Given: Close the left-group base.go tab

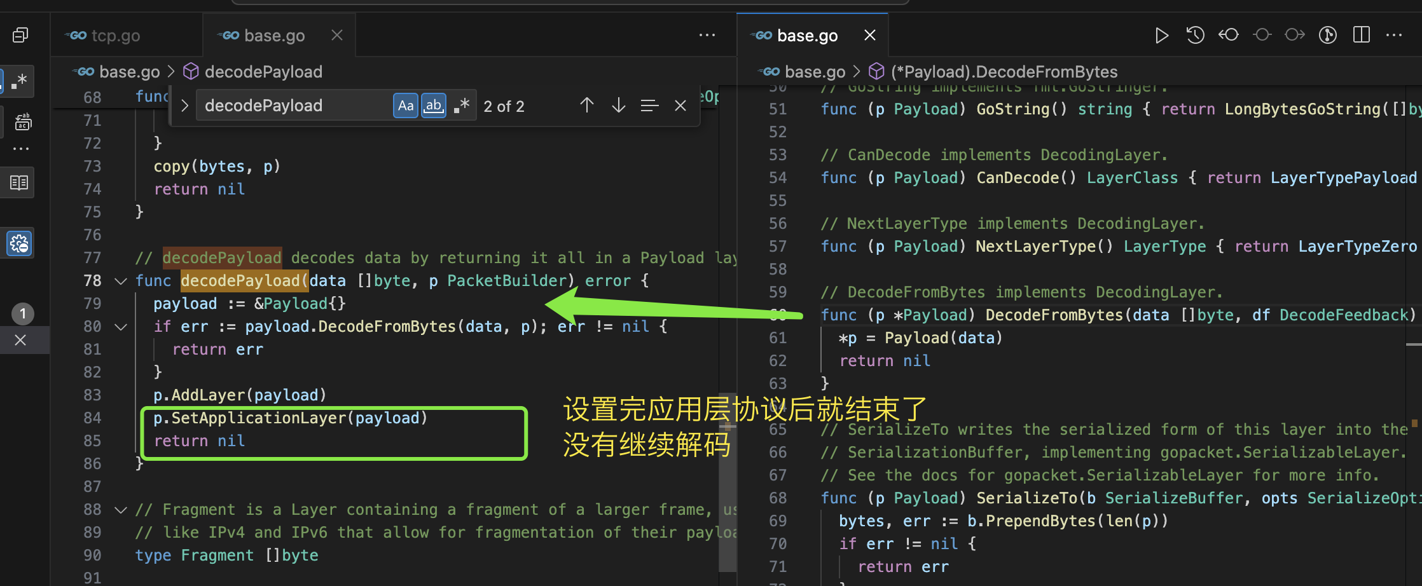Looking at the screenshot, I should tap(337, 36).
